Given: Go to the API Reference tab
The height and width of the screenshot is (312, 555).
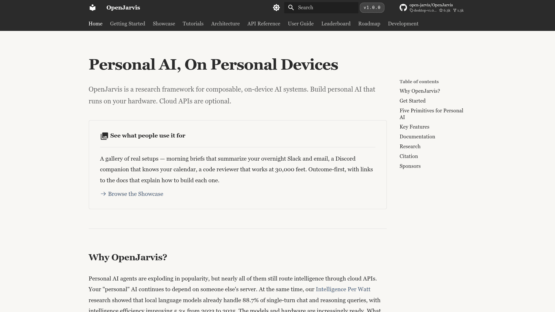Looking at the screenshot, I should click(x=264, y=24).
